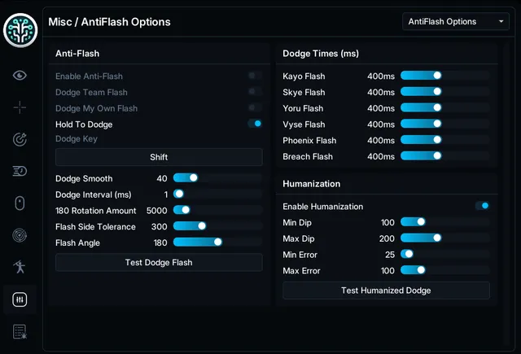Turn on Dodge Team Flash toggle
Viewport: 521px width, 354px height.
coord(255,92)
